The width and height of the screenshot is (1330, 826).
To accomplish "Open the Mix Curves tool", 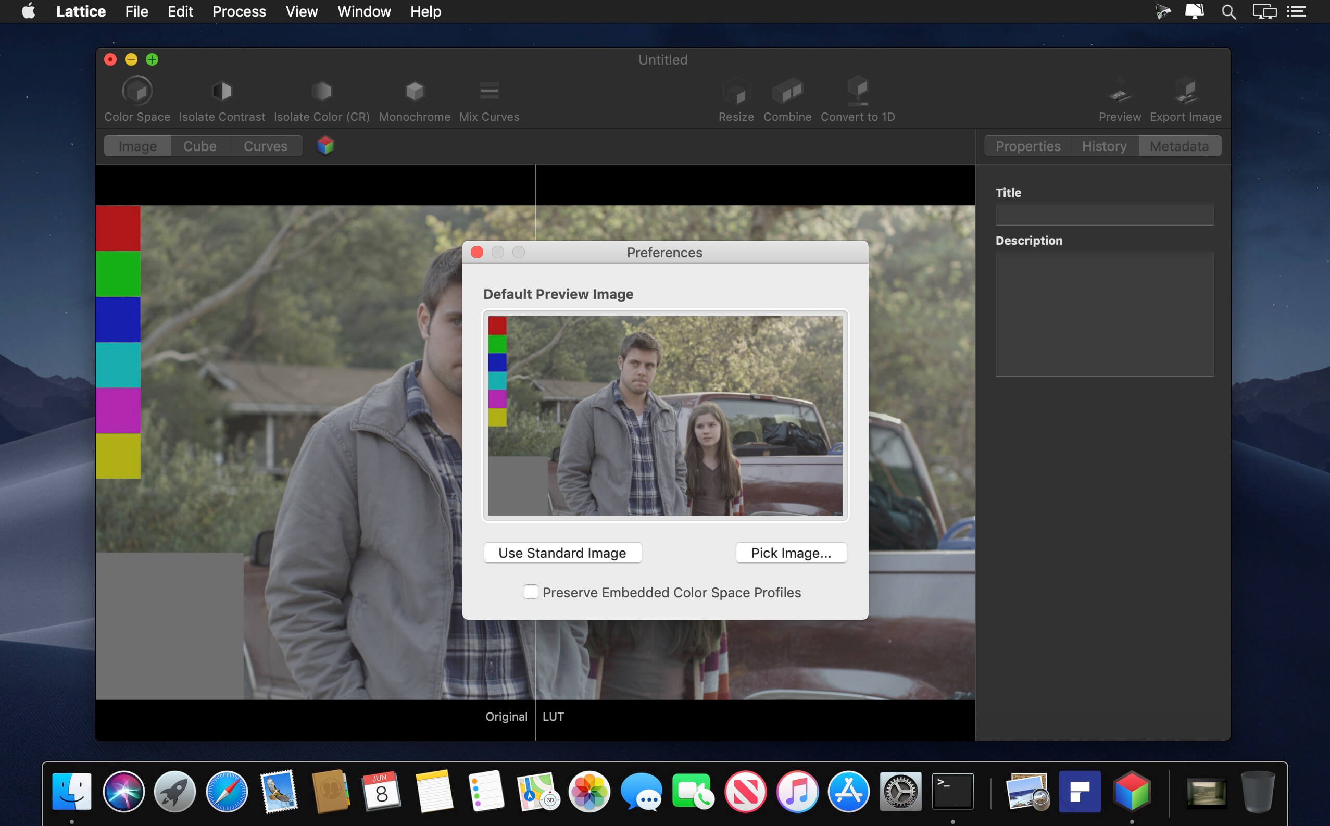I will pos(489,91).
